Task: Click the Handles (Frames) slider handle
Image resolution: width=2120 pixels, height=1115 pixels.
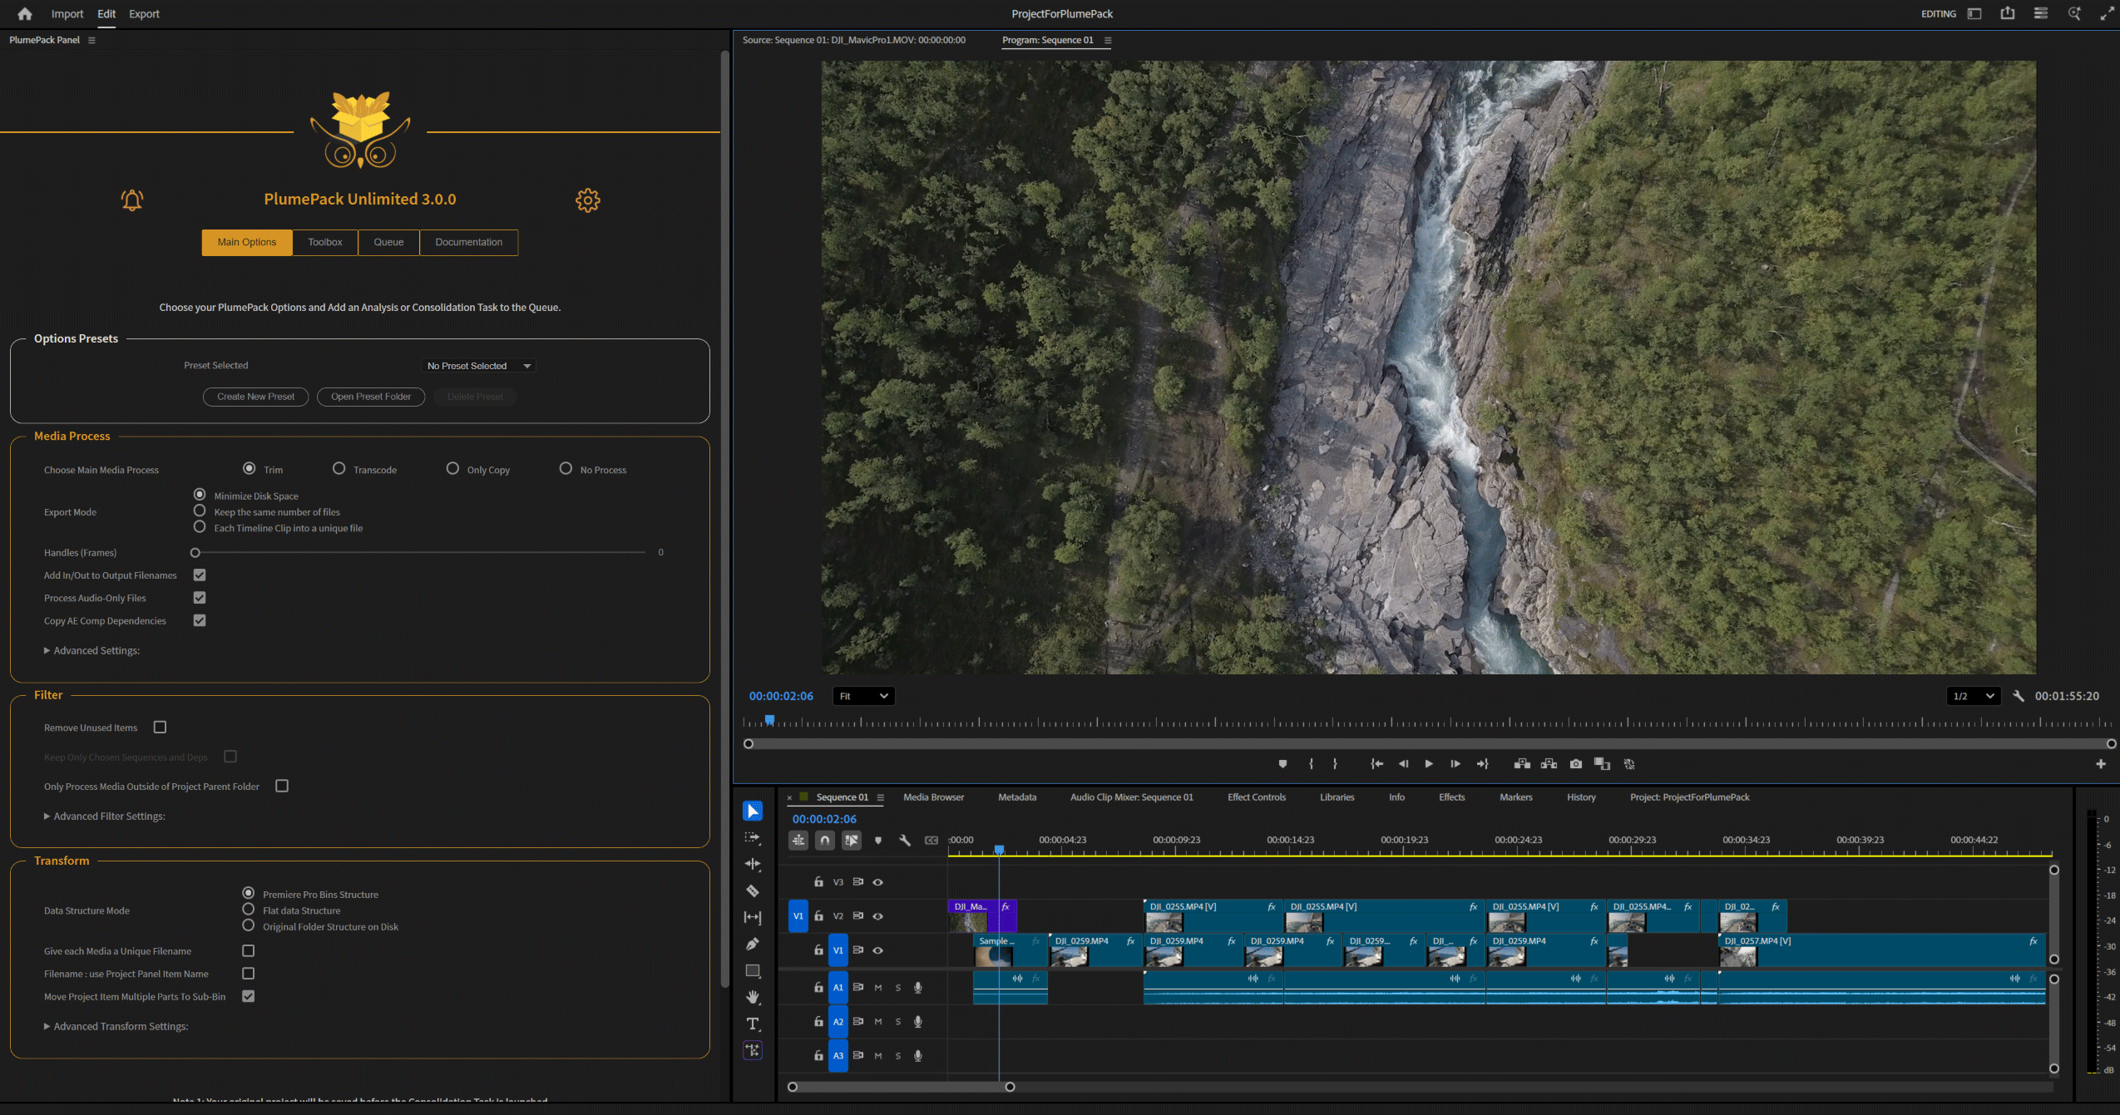Action: click(195, 552)
